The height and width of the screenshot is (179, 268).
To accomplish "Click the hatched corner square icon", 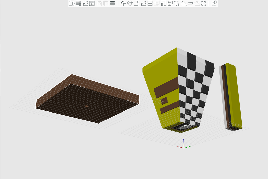I will [164, 3].
